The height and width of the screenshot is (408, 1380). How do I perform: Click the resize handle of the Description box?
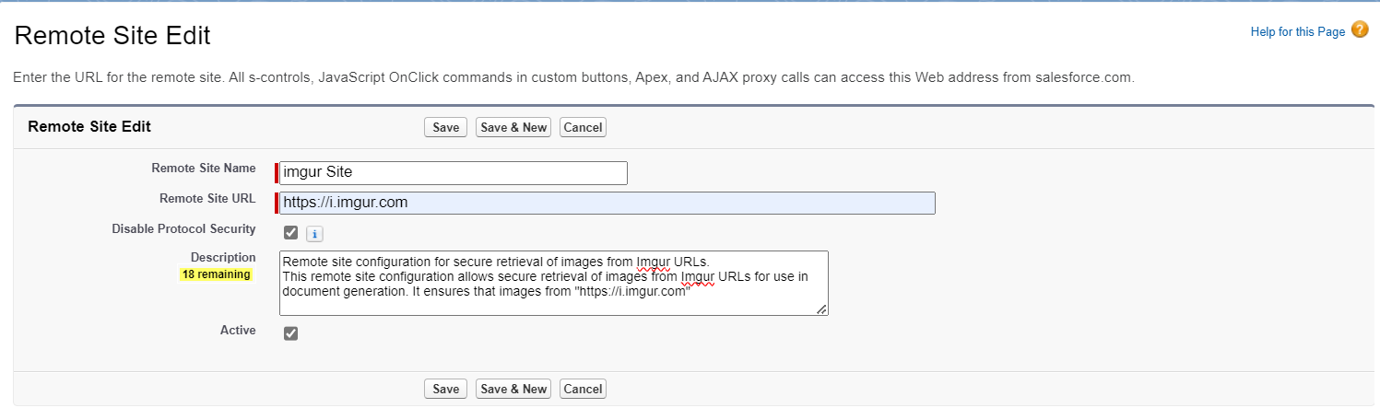821,309
